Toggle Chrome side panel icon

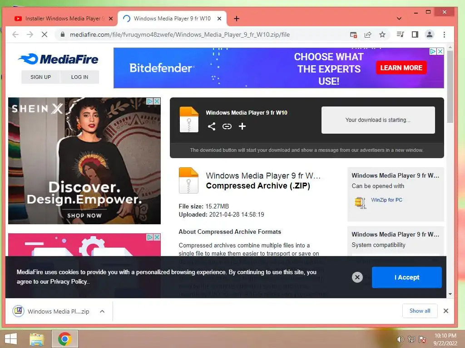point(415,34)
